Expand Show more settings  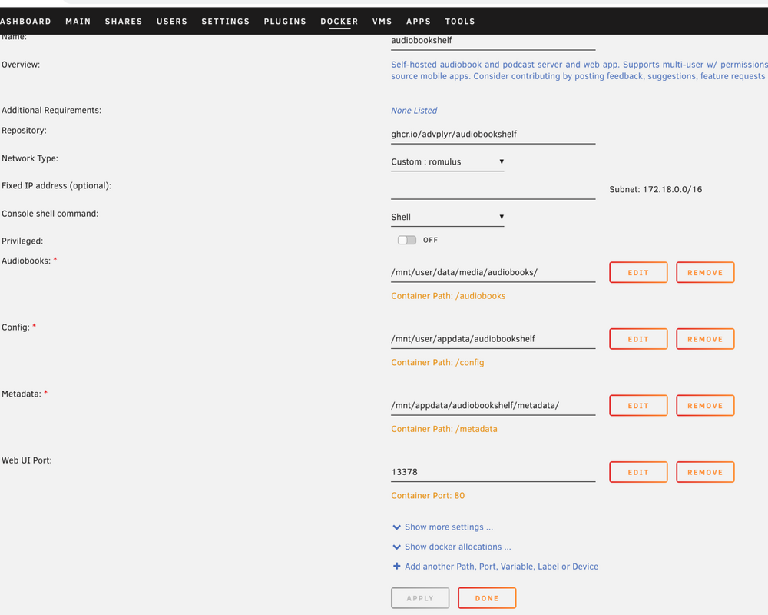coord(449,527)
